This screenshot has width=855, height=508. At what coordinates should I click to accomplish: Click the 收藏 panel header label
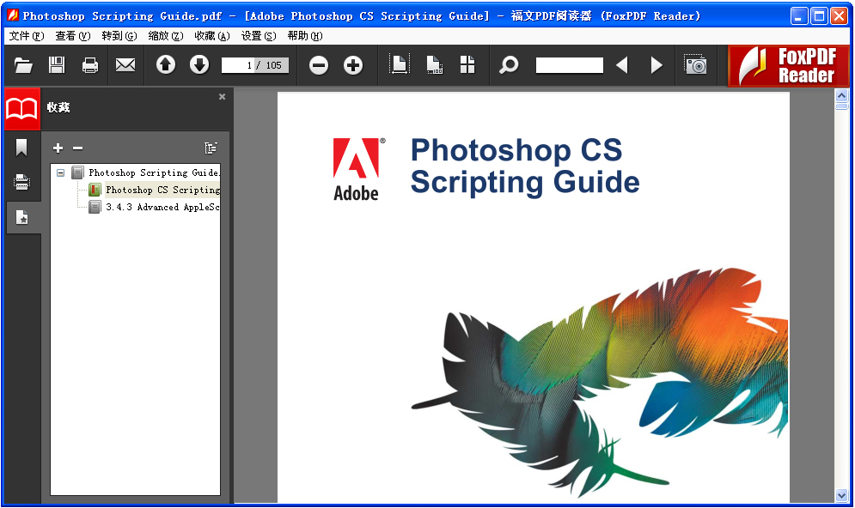58,107
